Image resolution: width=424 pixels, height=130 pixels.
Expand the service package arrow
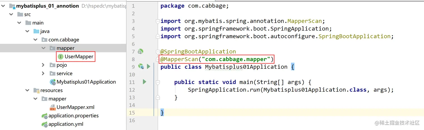43,73
